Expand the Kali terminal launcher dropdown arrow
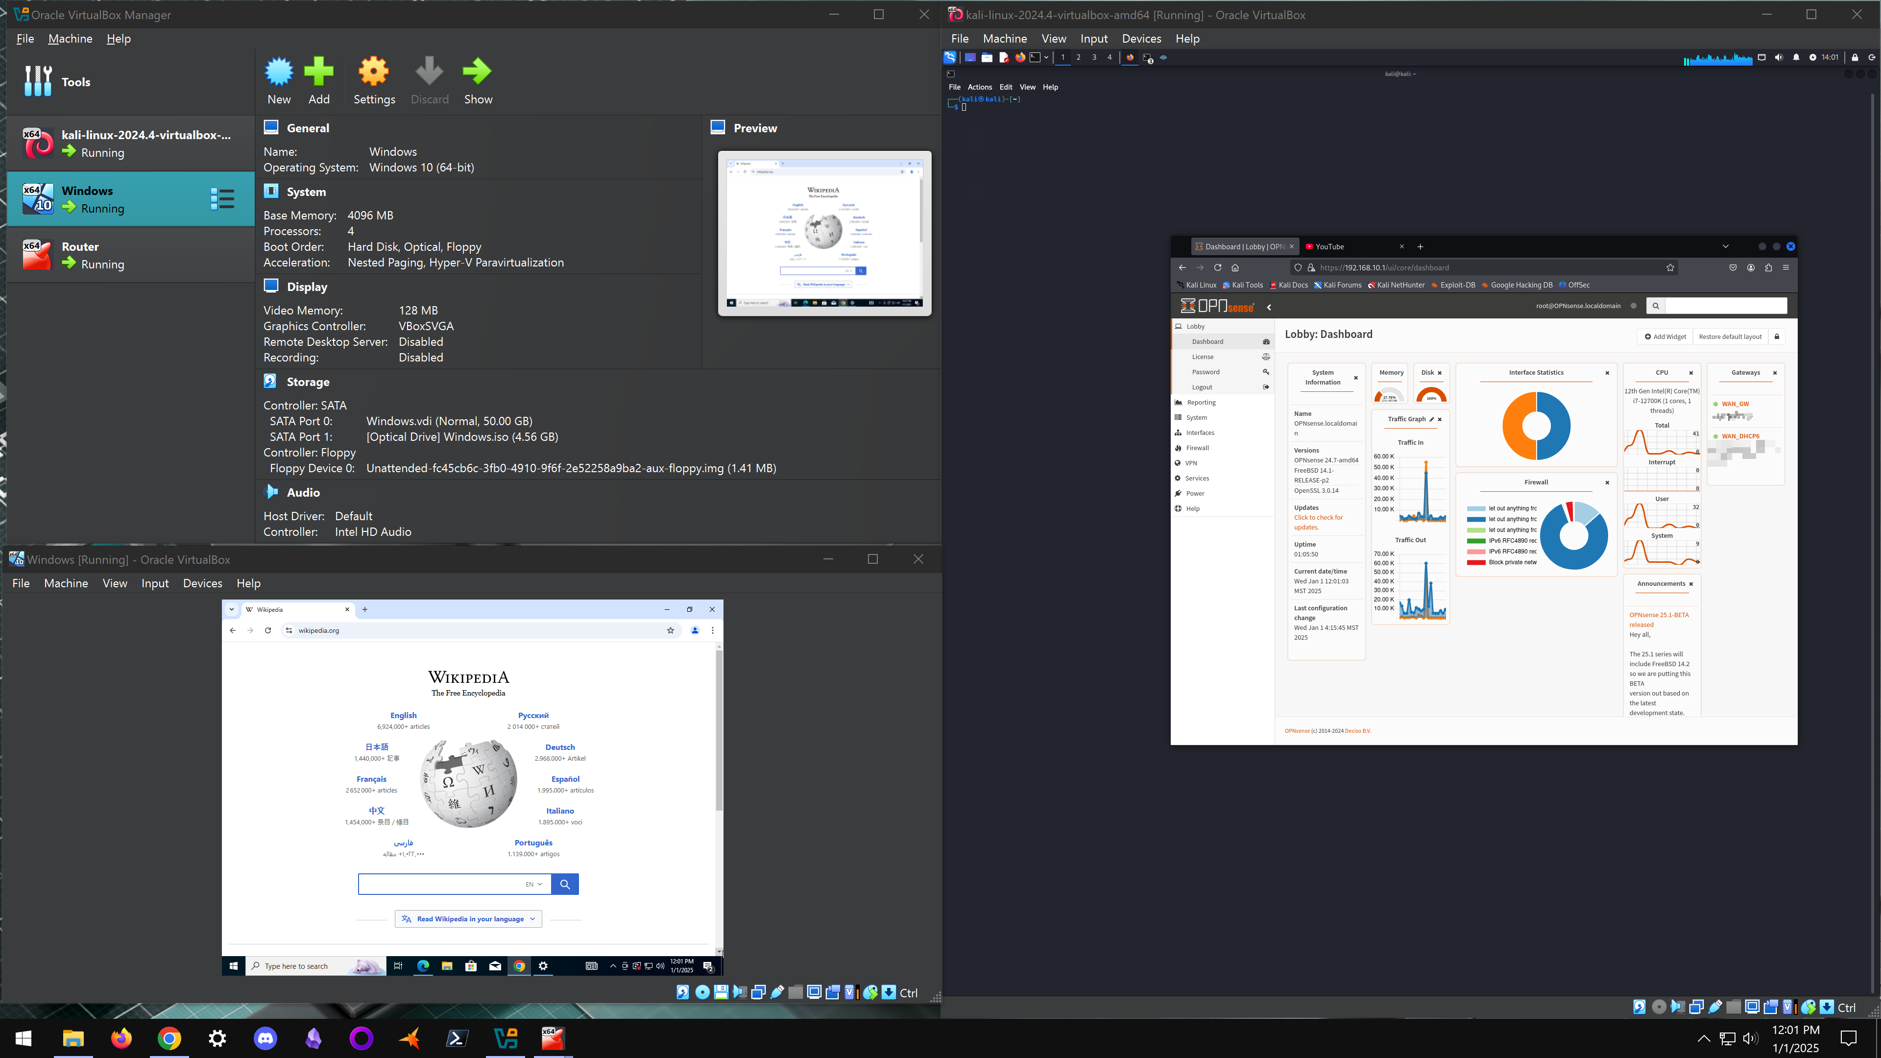1881x1058 pixels. [1046, 57]
